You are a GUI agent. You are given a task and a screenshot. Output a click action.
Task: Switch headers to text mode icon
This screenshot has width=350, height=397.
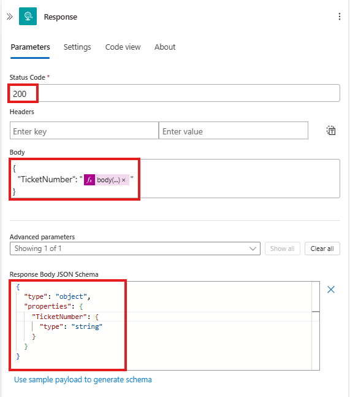[x=331, y=131]
